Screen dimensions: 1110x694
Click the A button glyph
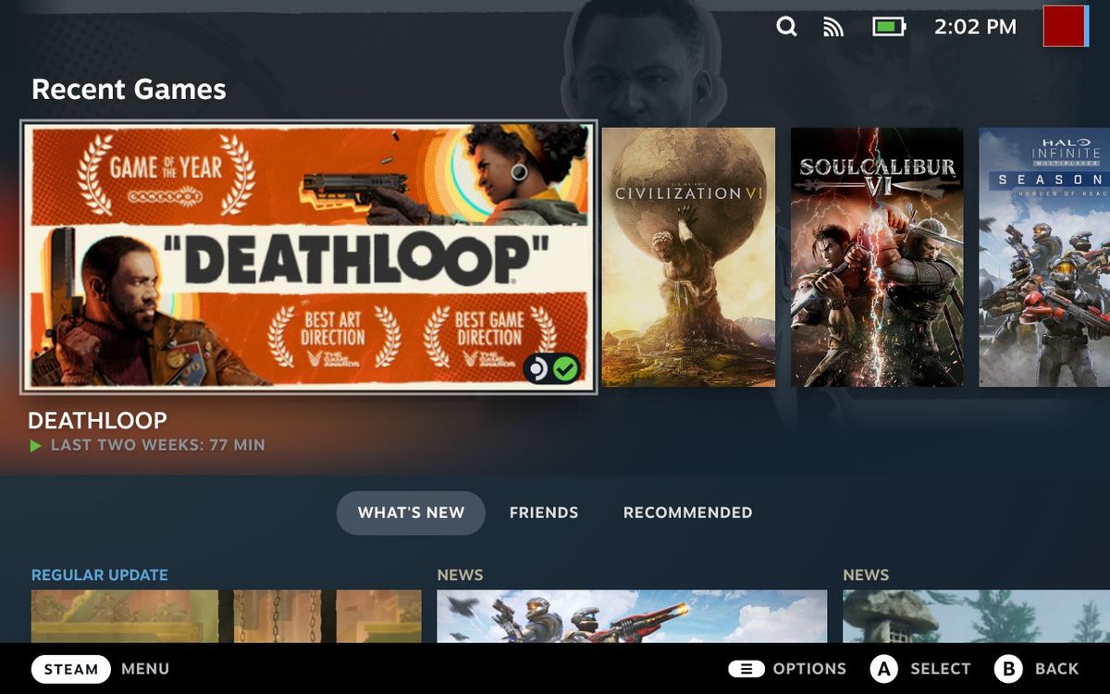(x=884, y=669)
